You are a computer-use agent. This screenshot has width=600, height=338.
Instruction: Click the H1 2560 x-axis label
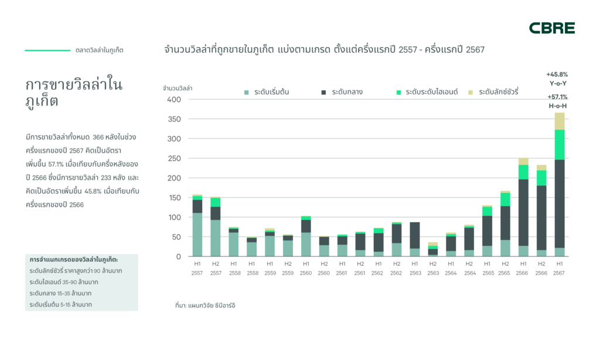tap(306, 268)
